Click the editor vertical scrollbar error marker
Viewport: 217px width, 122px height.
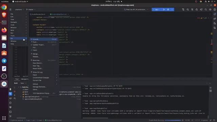pyautogui.click(x=212, y=44)
